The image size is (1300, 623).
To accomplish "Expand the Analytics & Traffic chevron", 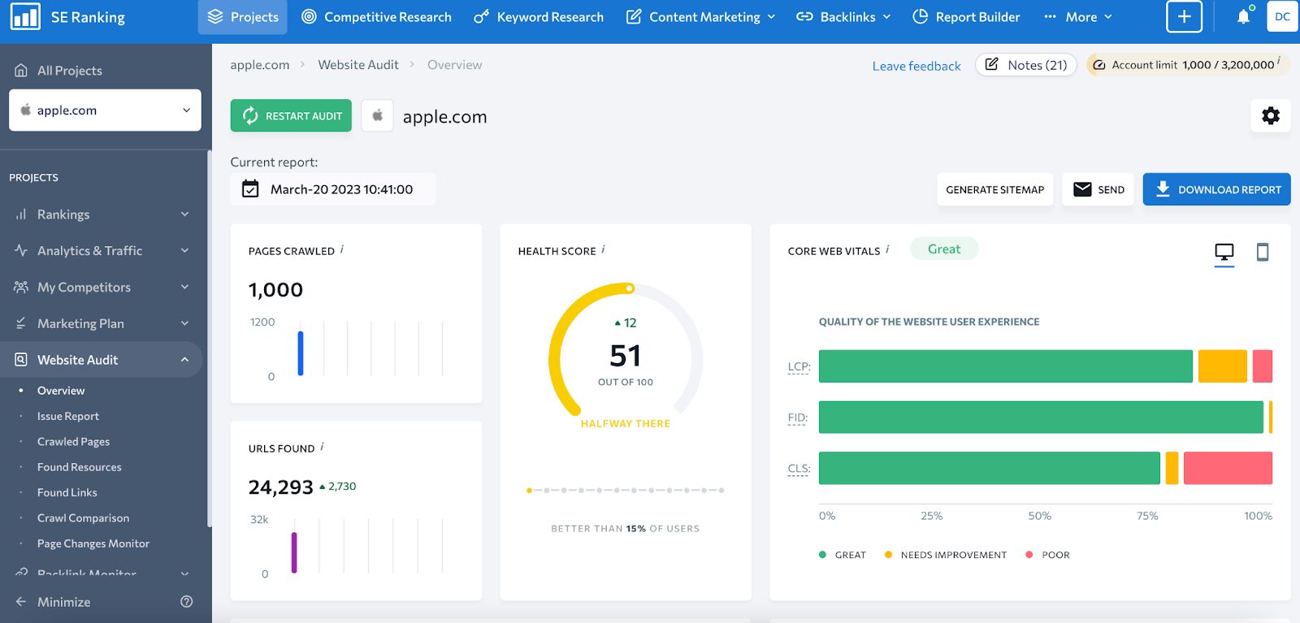I will 185,250.
